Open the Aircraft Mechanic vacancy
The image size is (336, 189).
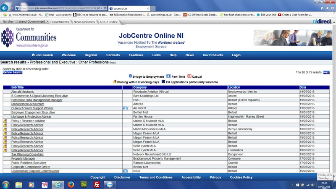[x=23, y=92]
